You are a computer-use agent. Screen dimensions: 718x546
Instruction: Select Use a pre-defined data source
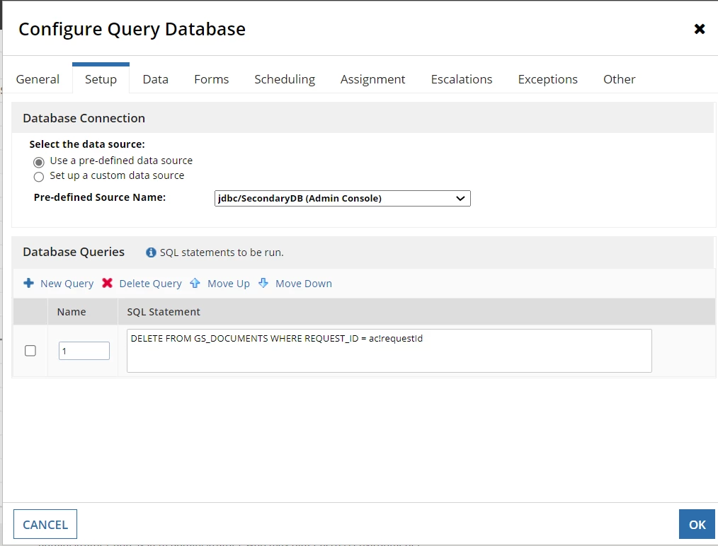tap(39, 162)
